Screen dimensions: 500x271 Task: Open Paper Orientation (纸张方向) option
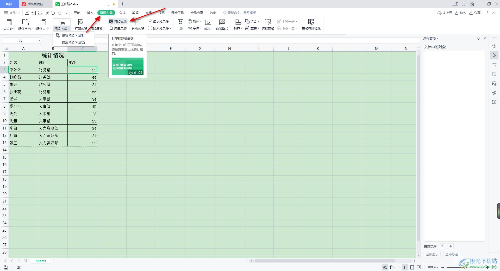coord(26,25)
